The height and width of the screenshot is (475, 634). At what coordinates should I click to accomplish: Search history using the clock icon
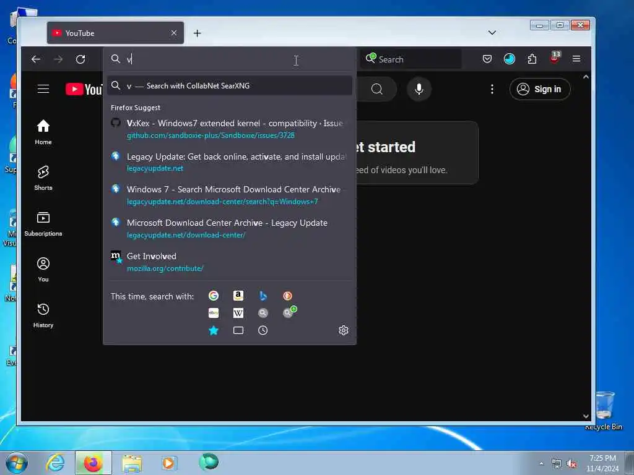pos(263,330)
